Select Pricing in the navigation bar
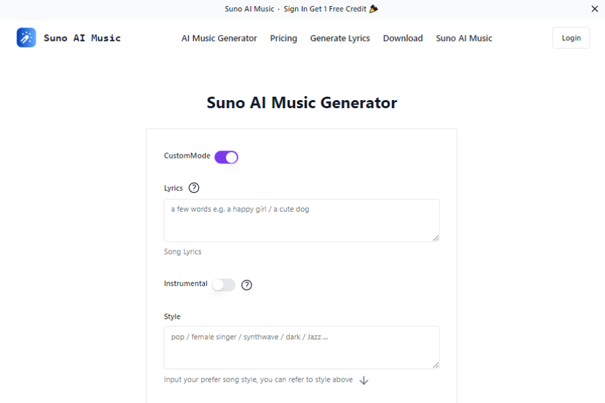The height and width of the screenshot is (403, 605). pyautogui.click(x=283, y=38)
